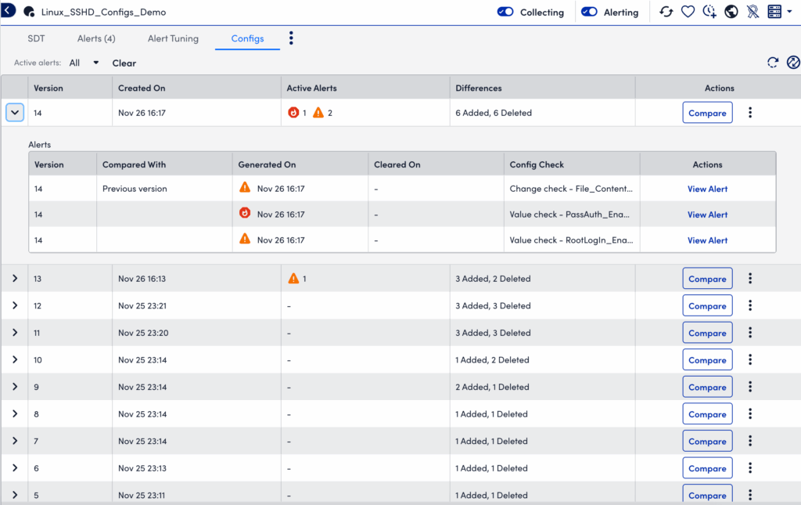Click warning icon of Change check alert row
This screenshot has height=505, width=801.
click(245, 187)
